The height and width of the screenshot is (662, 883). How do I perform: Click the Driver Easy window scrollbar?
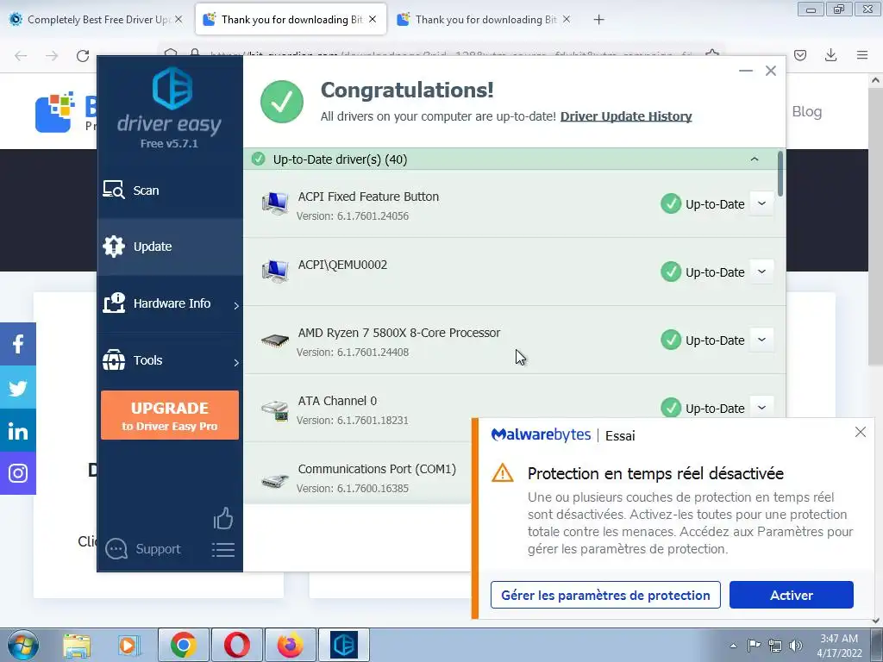[780, 174]
